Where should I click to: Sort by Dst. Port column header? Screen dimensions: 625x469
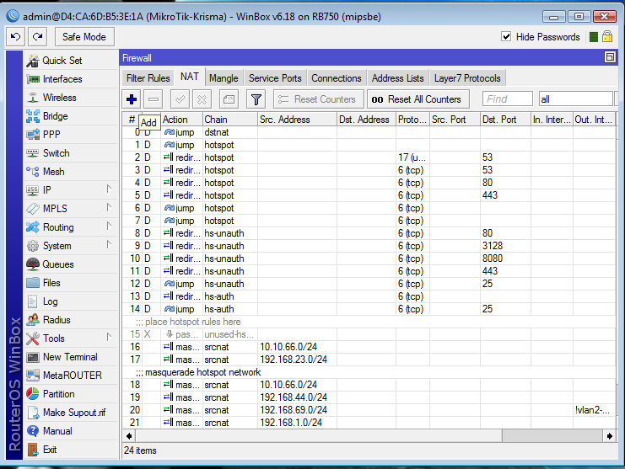(x=505, y=120)
